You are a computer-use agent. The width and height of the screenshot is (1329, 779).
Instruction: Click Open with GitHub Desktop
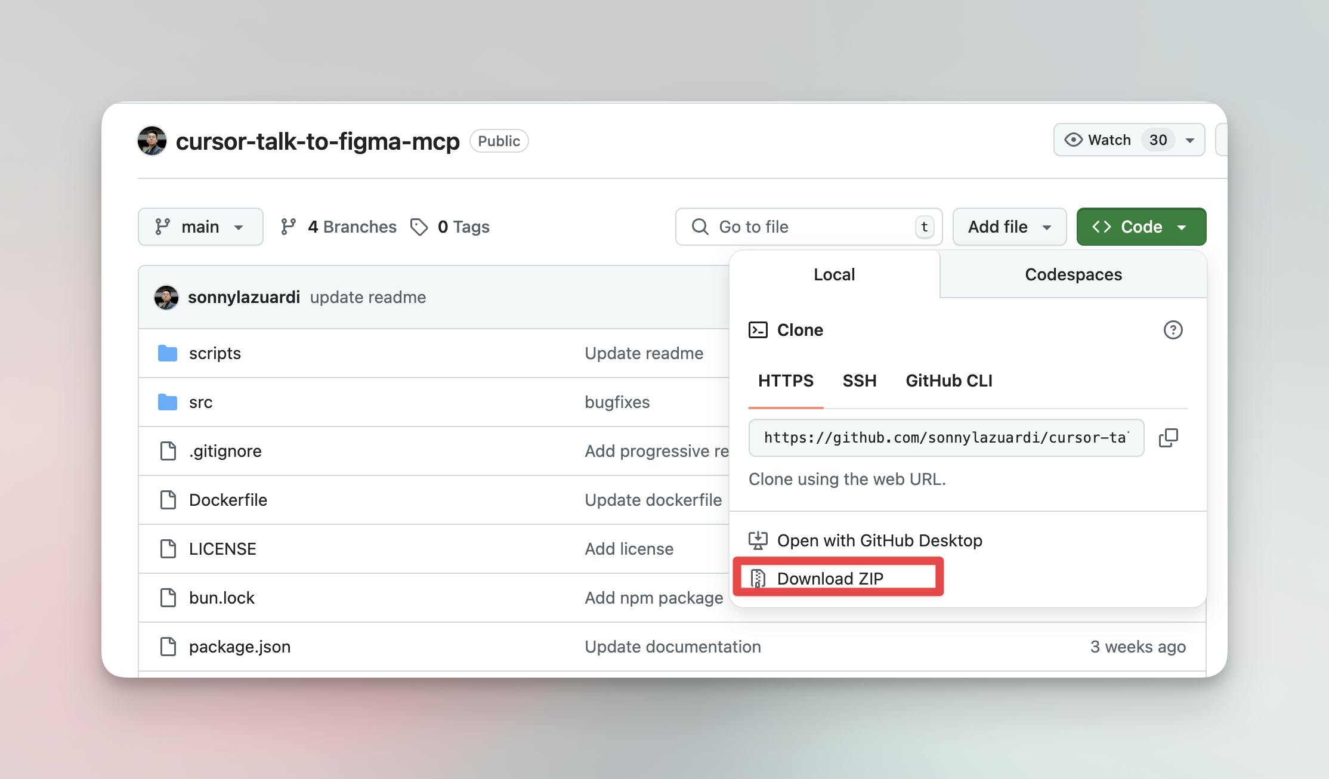click(x=879, y=540)
